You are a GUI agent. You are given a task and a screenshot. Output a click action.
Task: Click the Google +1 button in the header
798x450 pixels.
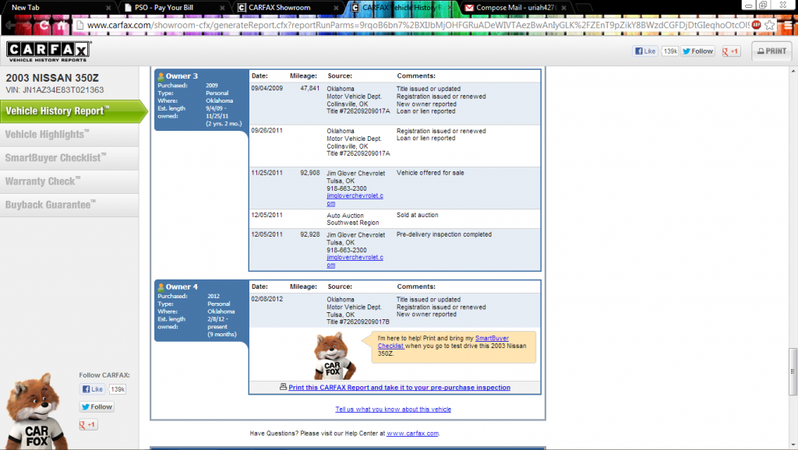[731, 51]
